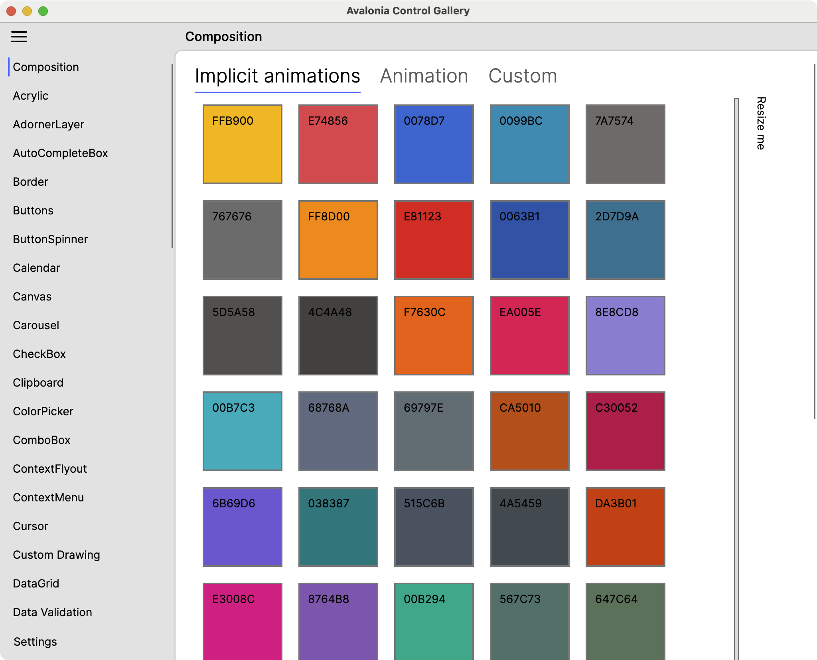Screen dimensions: 817x660
Task: Select the EA005E pink swatch
Action: (530, 336)
